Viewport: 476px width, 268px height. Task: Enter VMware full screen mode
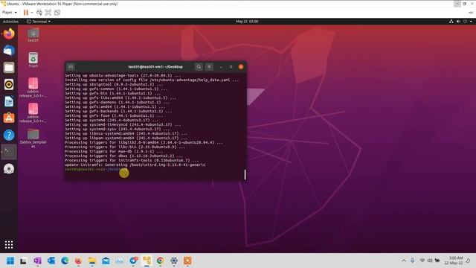(x=48, y=13)
